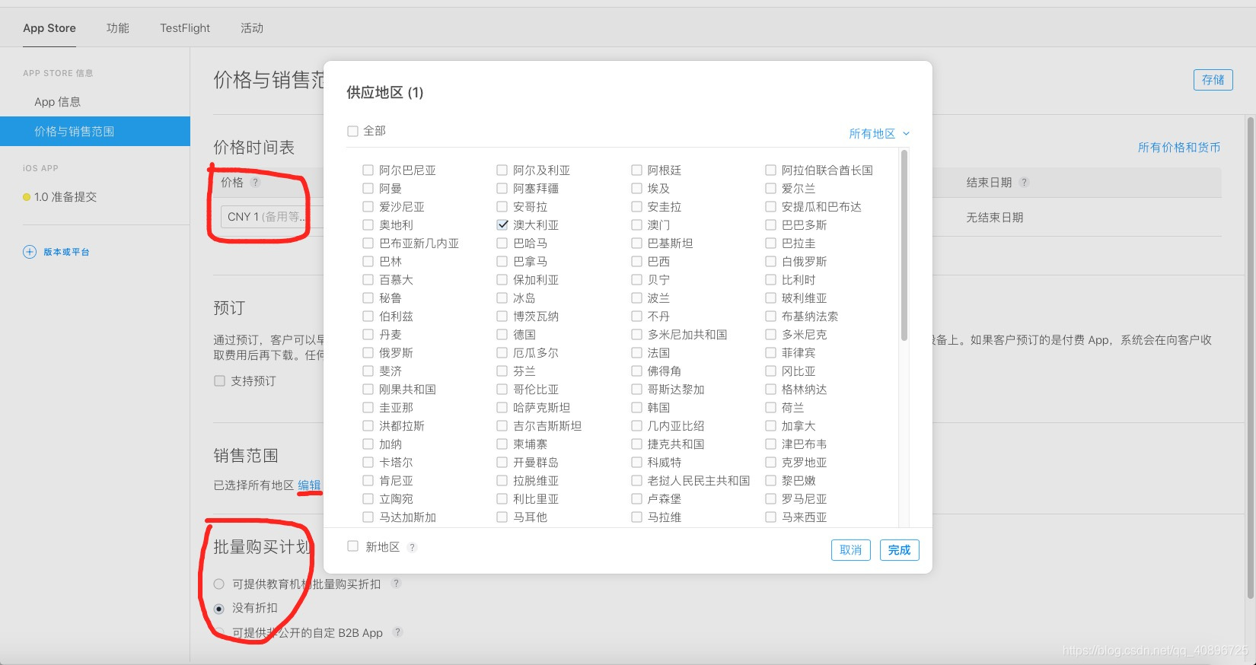The width and height of the screenshot is (1256, 665).
Task: Check the 柬埔寨 checkbox
Action: pos(502,444)
